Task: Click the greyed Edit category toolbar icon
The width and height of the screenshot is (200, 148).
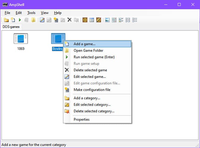Action: point(63,20)
